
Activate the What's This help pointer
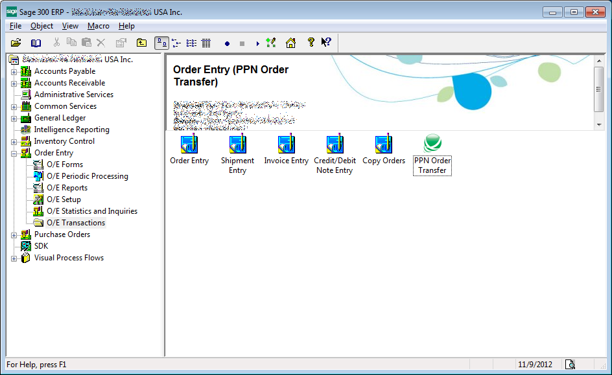(x=326, y=42)
